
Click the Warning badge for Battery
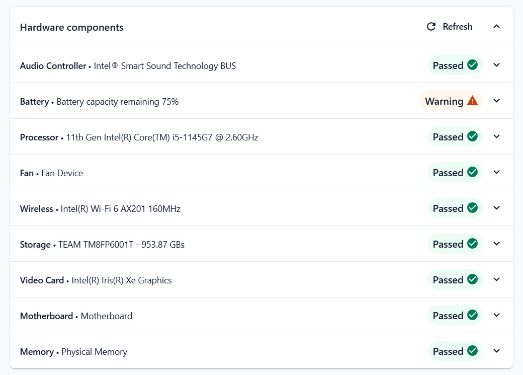click(x=451, y=101)
